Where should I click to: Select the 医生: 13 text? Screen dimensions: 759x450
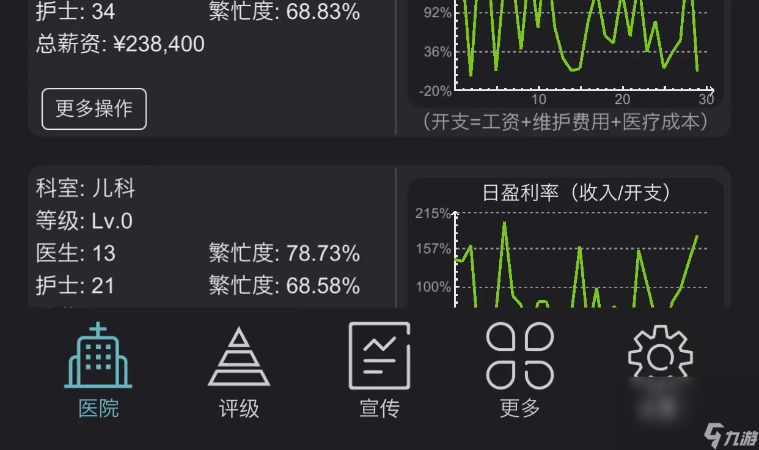click(x=75, y=253)
